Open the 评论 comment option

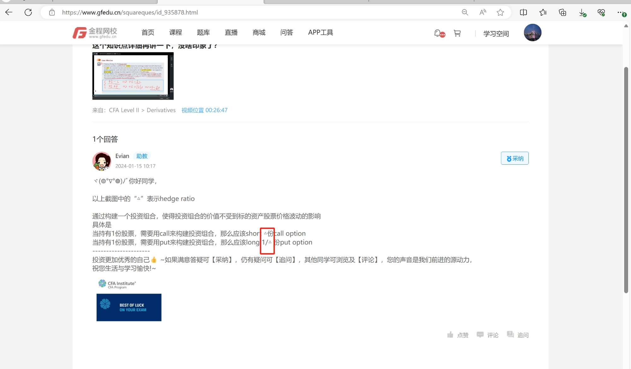pos(488,335)
